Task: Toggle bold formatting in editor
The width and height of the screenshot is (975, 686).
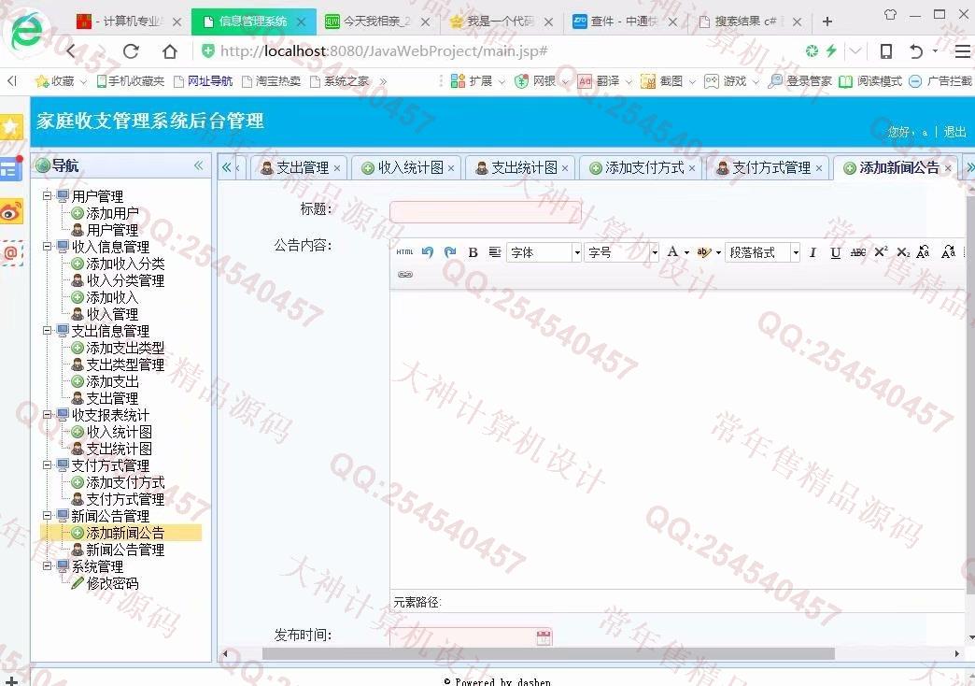Action: 473,252
